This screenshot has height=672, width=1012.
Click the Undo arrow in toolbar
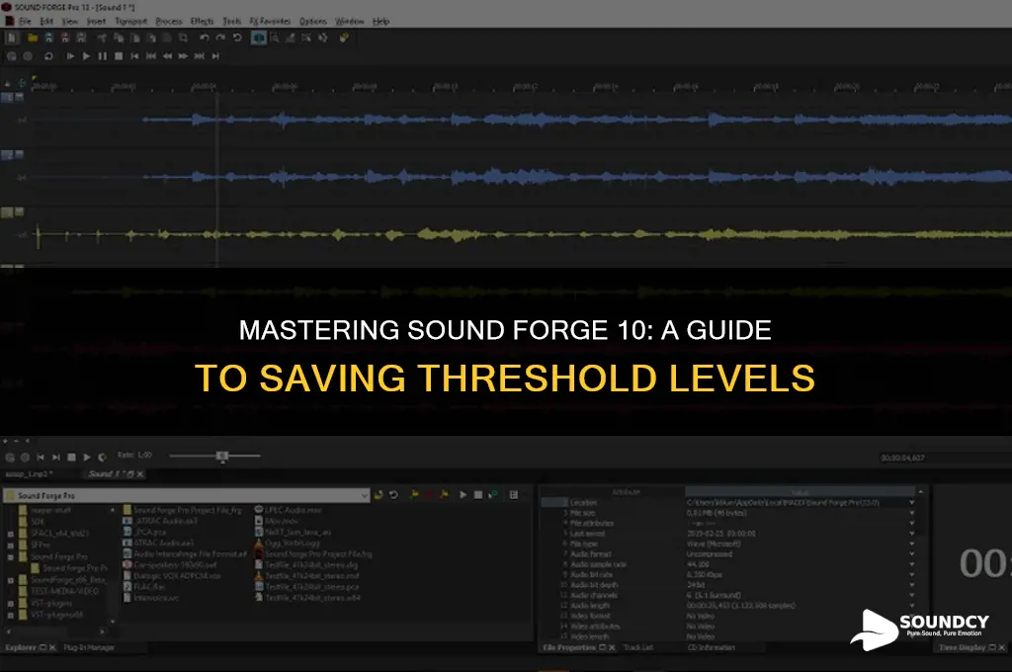pyautogui.click(x=205, y=39)
